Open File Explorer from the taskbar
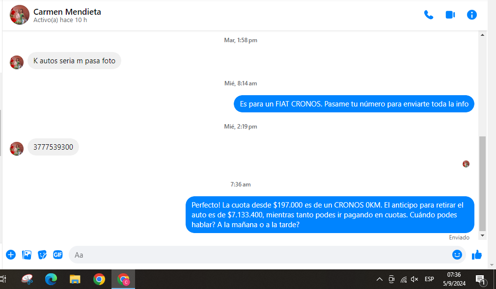Screen dimensions: 496x289 [75, 279]
